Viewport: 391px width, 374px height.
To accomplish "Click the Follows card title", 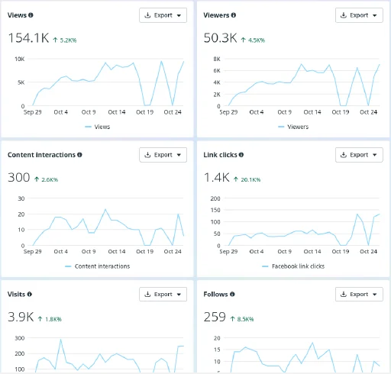I will tap(215, 294).
